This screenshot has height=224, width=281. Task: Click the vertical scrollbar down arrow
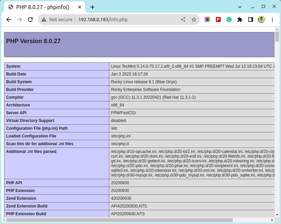277,215
